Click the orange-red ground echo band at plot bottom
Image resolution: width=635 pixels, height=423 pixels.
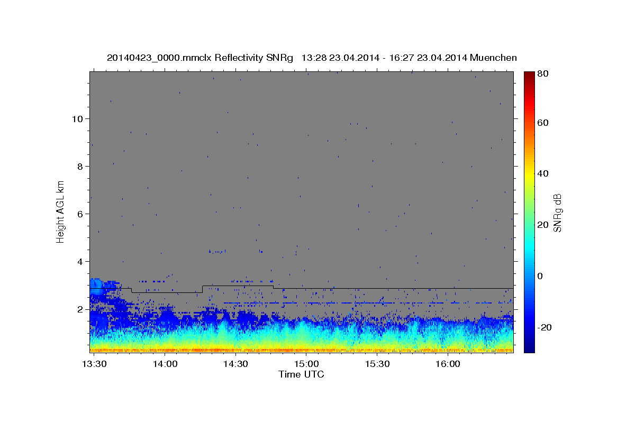pyautogui.click(x=301, y=350)
